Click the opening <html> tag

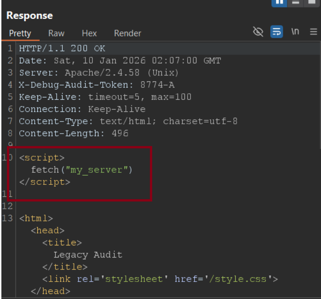click(36, 218)
